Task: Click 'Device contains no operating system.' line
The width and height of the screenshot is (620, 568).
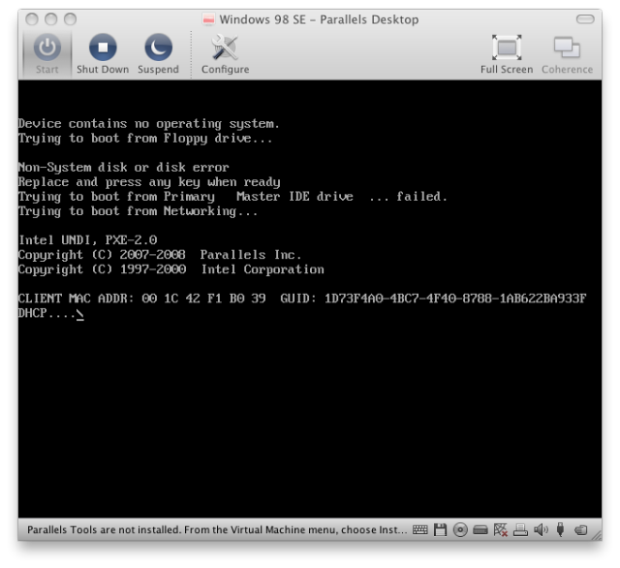Action: pyautogui.click(x=148, y=124)
